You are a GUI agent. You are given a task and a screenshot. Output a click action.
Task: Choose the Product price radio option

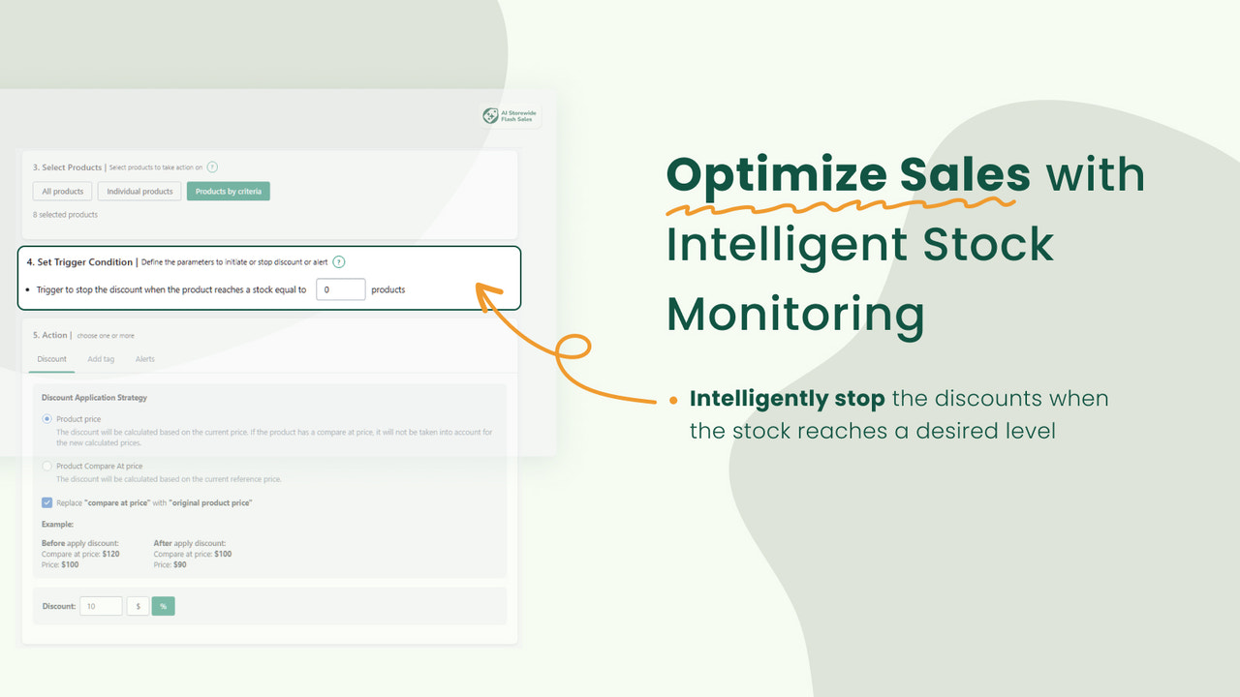46,419
